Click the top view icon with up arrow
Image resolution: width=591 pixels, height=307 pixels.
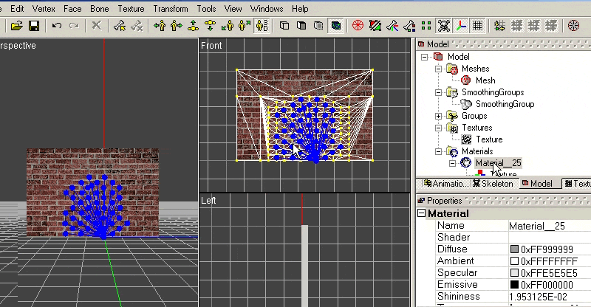point(194,26)
